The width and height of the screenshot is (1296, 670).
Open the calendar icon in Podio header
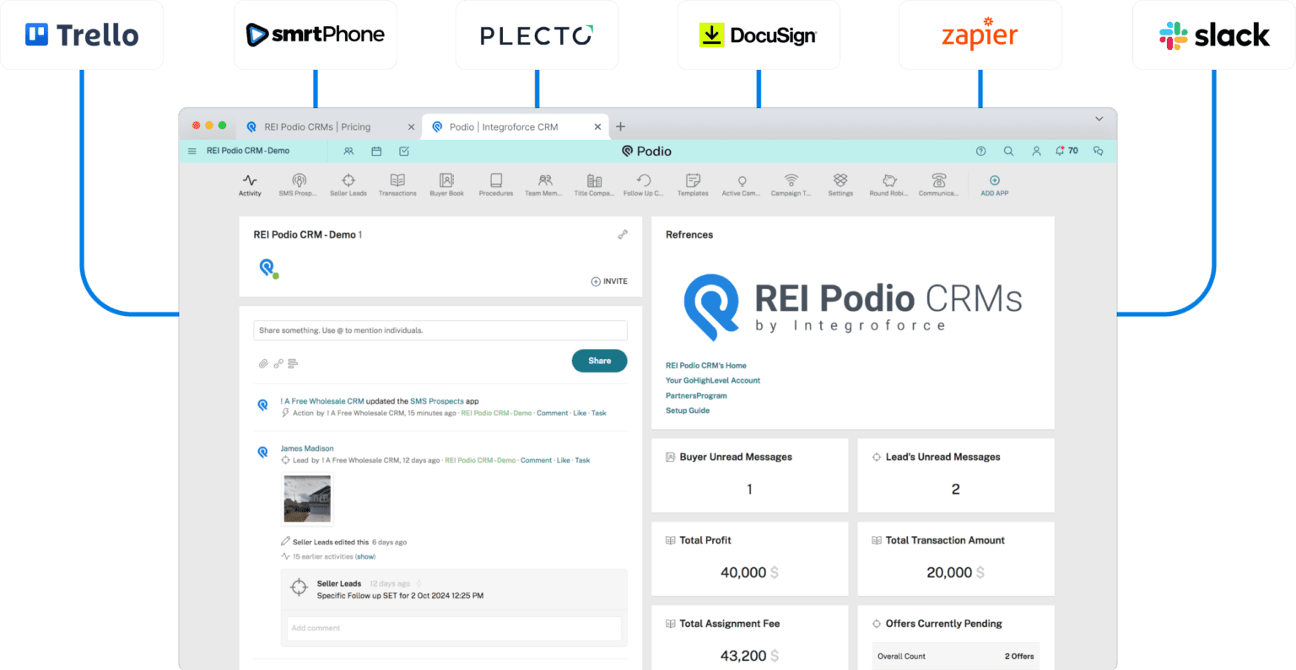(376, 151)
